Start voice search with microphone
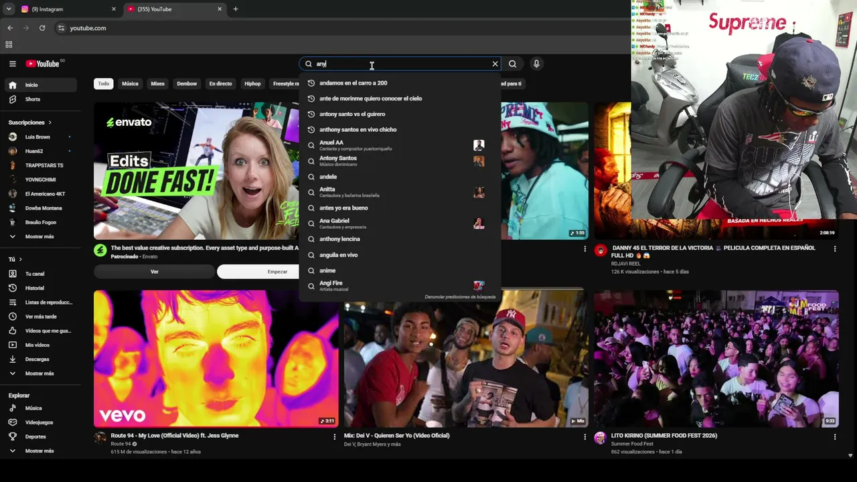 (536, 64)
